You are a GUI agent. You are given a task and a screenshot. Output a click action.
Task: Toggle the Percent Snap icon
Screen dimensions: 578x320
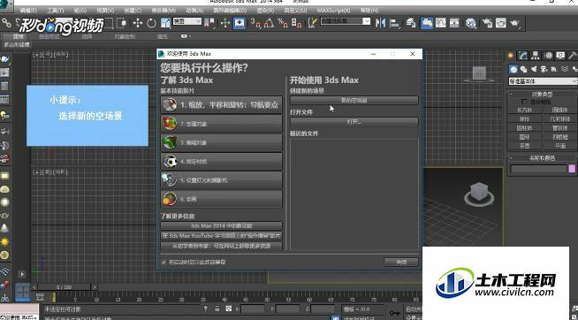[x=283, y=23]
